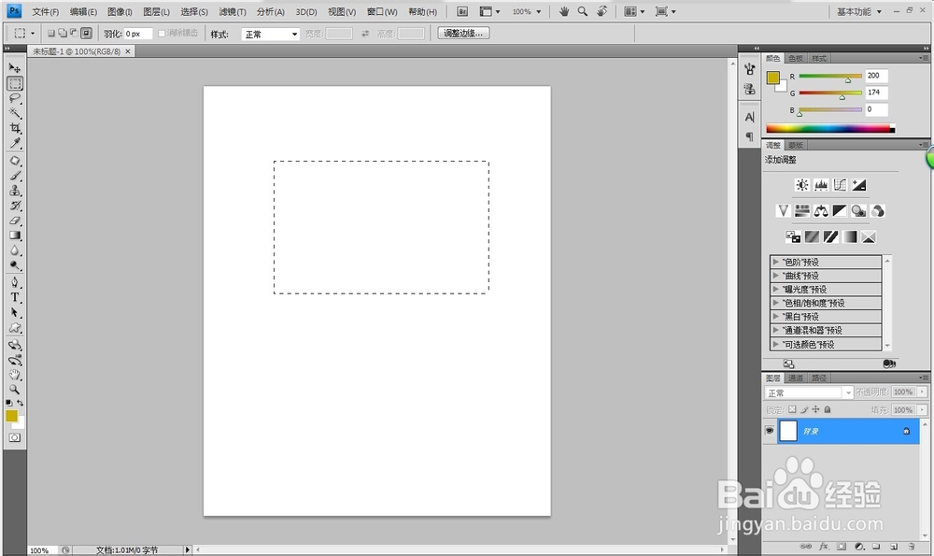Screen dimensions: 934x556
Task: Select the Brush tool
Action: coord(15,176)
